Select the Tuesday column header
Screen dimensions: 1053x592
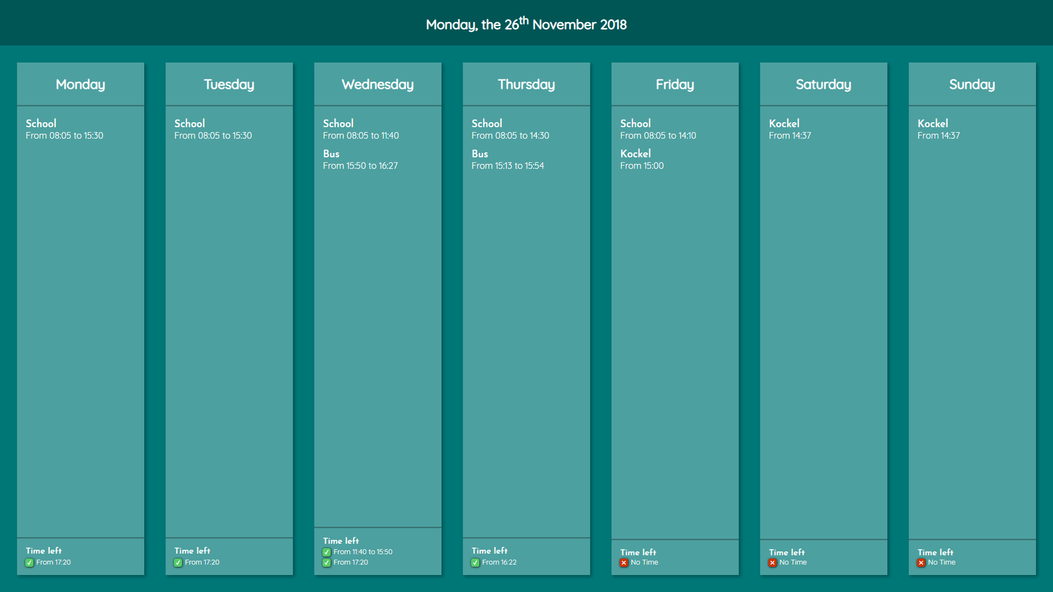(x=229, y=84)
